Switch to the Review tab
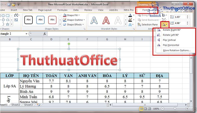This screenshot has height=113, width=197. pyautogui.click(x=88, y=10)
